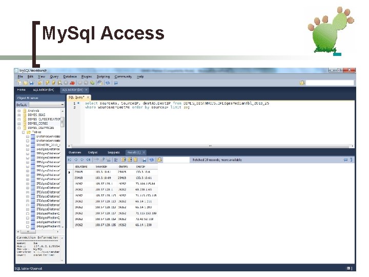The width and height of the screenshot is (369, 277).
Task: Open the Scripting menu
Action: click(x=103, y=76)
